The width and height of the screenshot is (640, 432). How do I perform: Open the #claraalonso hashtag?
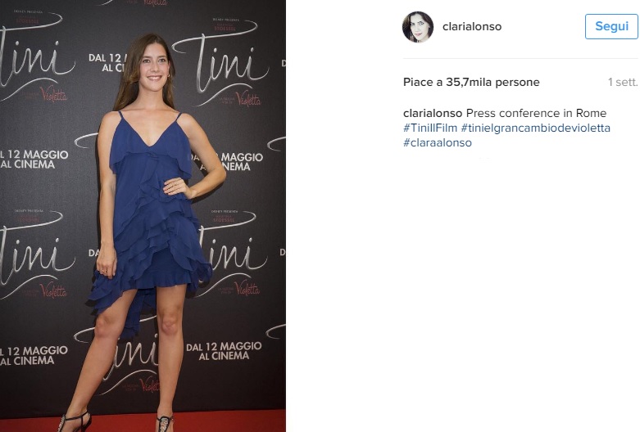438,142
